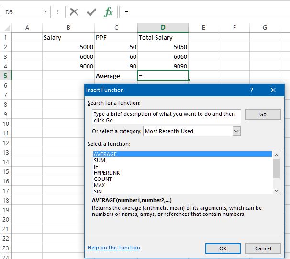Click the category dropdown arrow button
Image resolution: width=290 pixels, height=259 pixels.
[236, 131]
